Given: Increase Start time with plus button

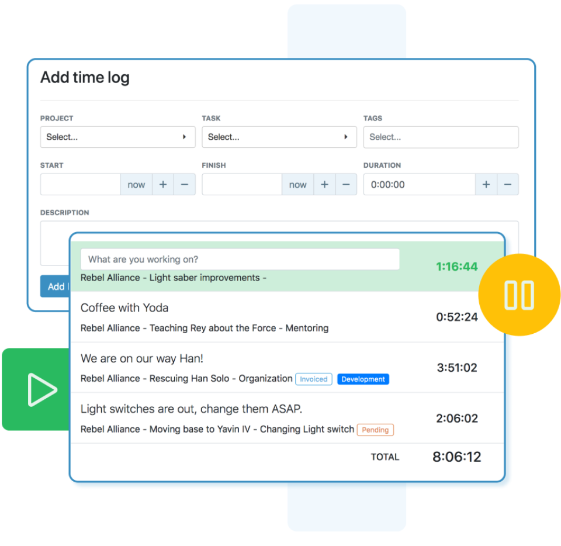Looking at the screenshot, I should pyautogui.click(x=163, y=185).
